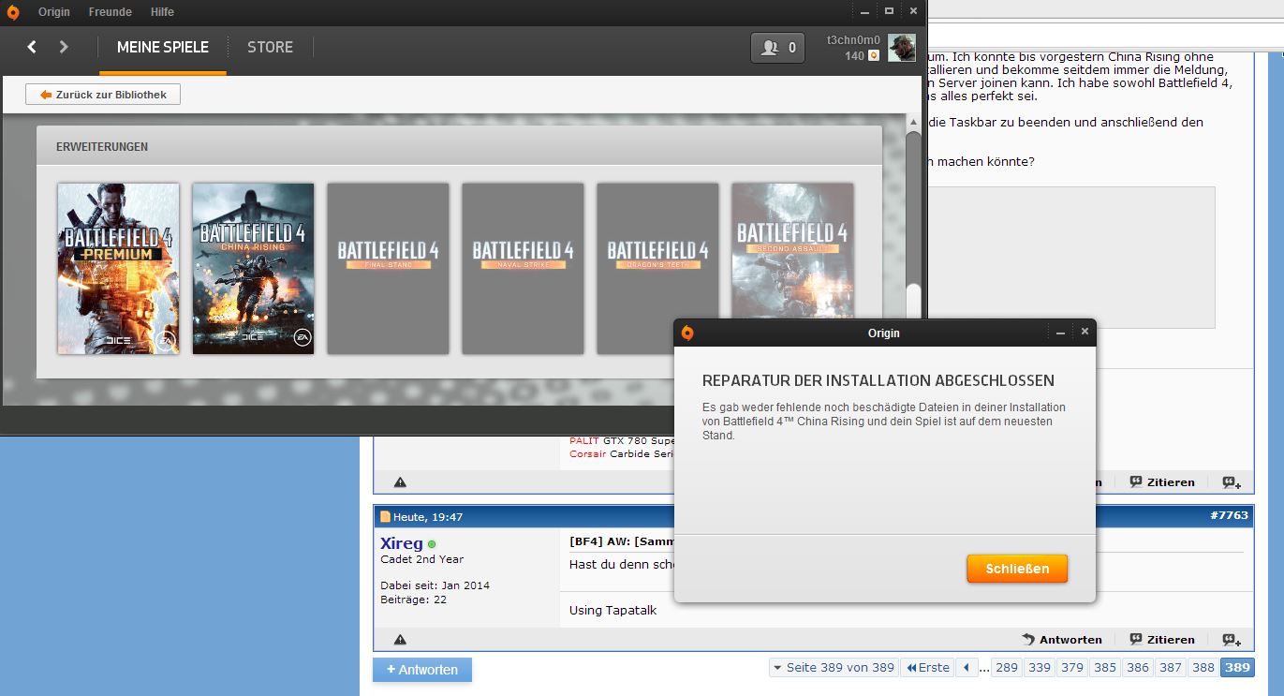Click Zitieren under Xireg's post

[1162, 640]
